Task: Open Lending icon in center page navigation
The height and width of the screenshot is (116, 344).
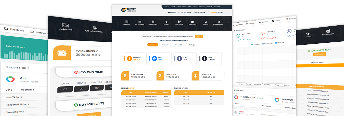Action: point(166,22)
